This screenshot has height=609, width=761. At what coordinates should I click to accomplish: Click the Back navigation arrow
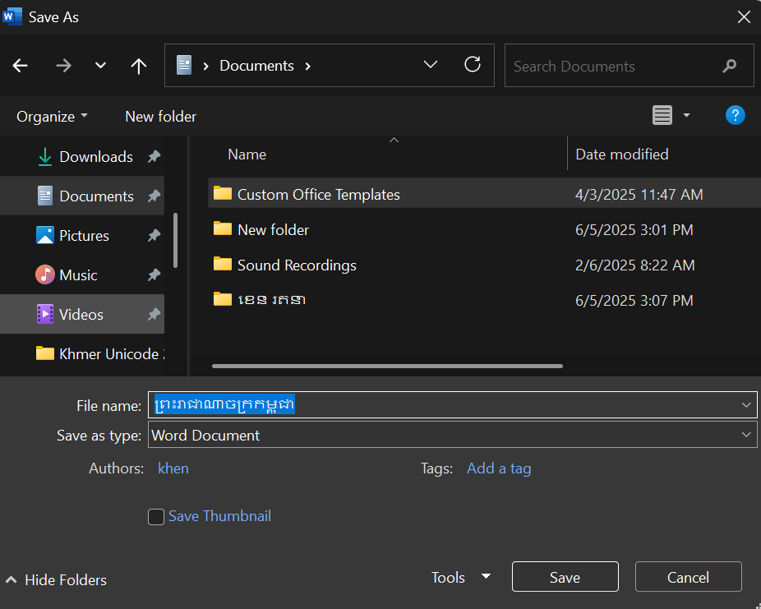(21, 67)
